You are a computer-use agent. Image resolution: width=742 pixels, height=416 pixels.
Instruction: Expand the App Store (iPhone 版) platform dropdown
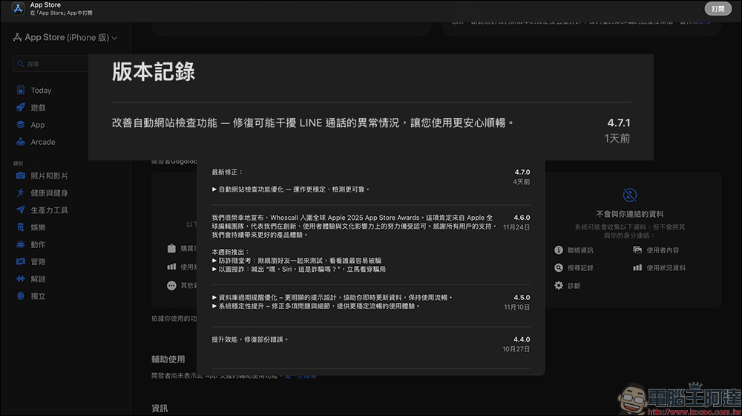65,37
